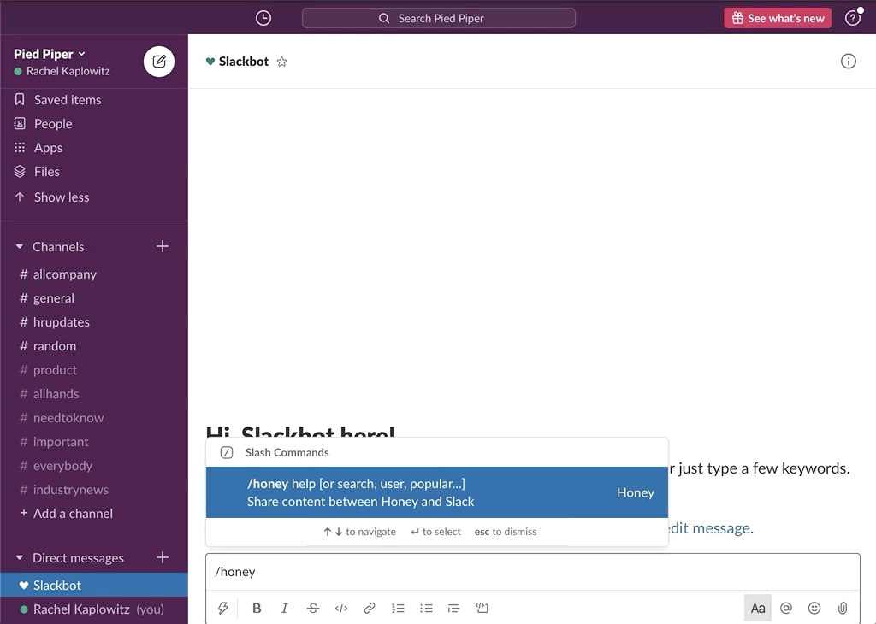The width and height of the screenshot is (876, 624).
Task: Open conversation details info icon
Action: [848, 62]
